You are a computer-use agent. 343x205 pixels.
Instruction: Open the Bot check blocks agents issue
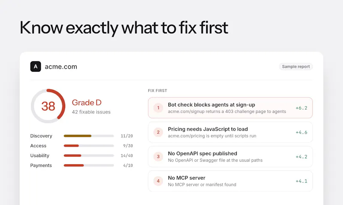pos(230,108)
